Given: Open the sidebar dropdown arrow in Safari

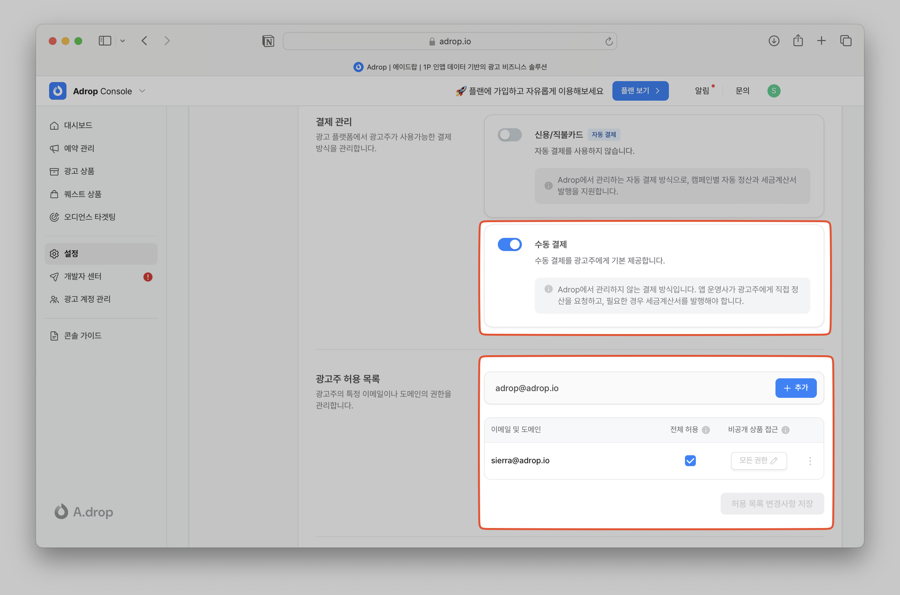Looking at the screenshot, I should 122,41.
